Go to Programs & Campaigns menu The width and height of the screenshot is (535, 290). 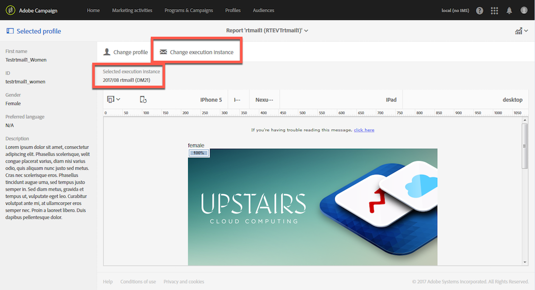(x=189, y=10)
